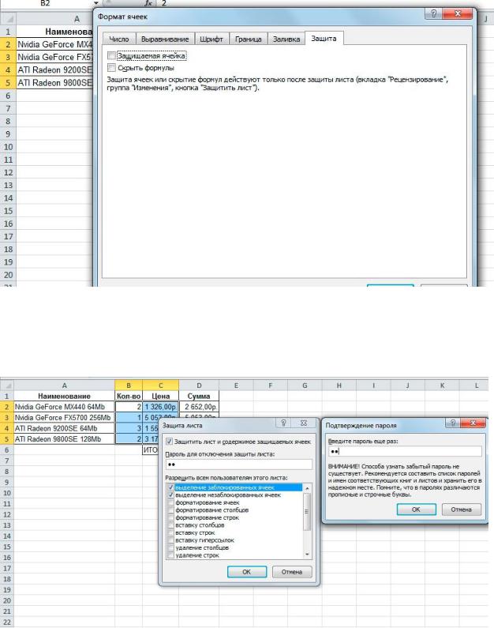Select cell containing Цена
The width and height of the screenshot is (494, 628).
(160, 396)
